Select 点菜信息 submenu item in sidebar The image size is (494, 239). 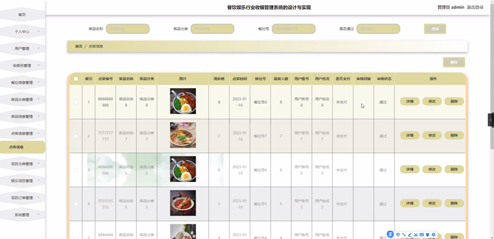click(x=22, y=147)
